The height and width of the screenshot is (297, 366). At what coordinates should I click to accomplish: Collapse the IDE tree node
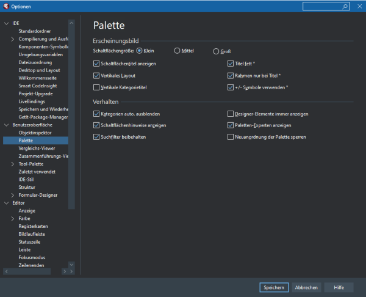(6, 23)
